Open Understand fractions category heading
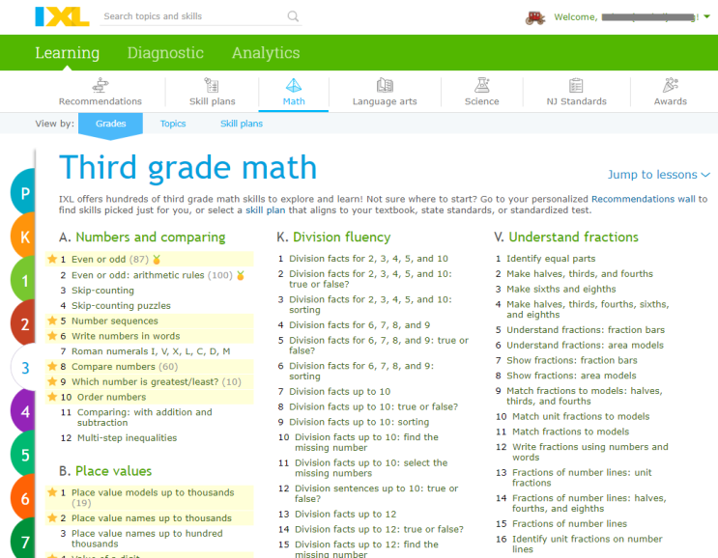The height and width of the screenshot is (558, 718). point(573,237)
